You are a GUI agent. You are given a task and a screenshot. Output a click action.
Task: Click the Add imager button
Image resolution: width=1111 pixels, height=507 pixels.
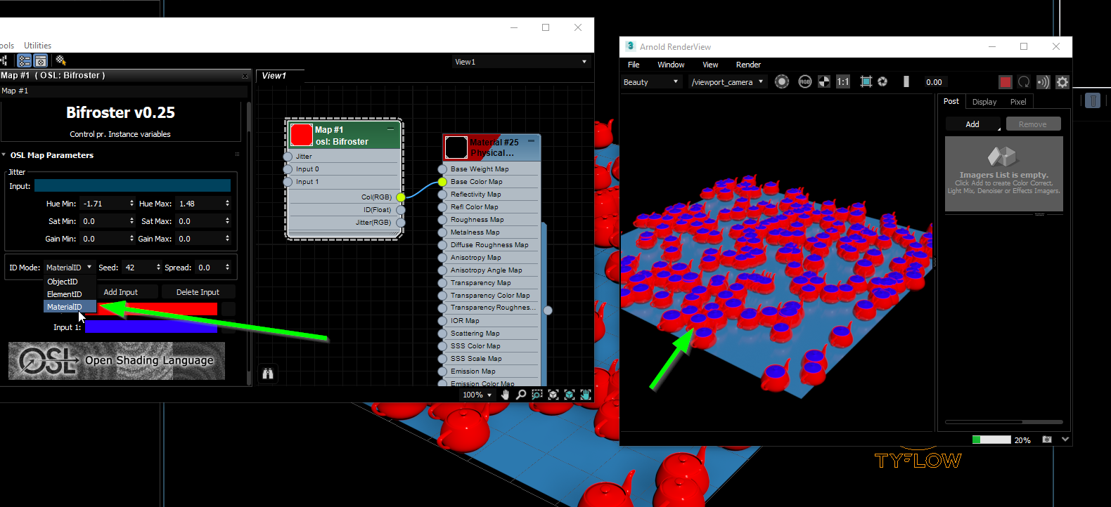pos(973,124)
